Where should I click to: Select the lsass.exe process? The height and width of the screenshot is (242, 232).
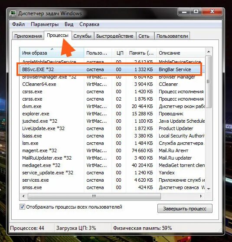tap(112, 136)
